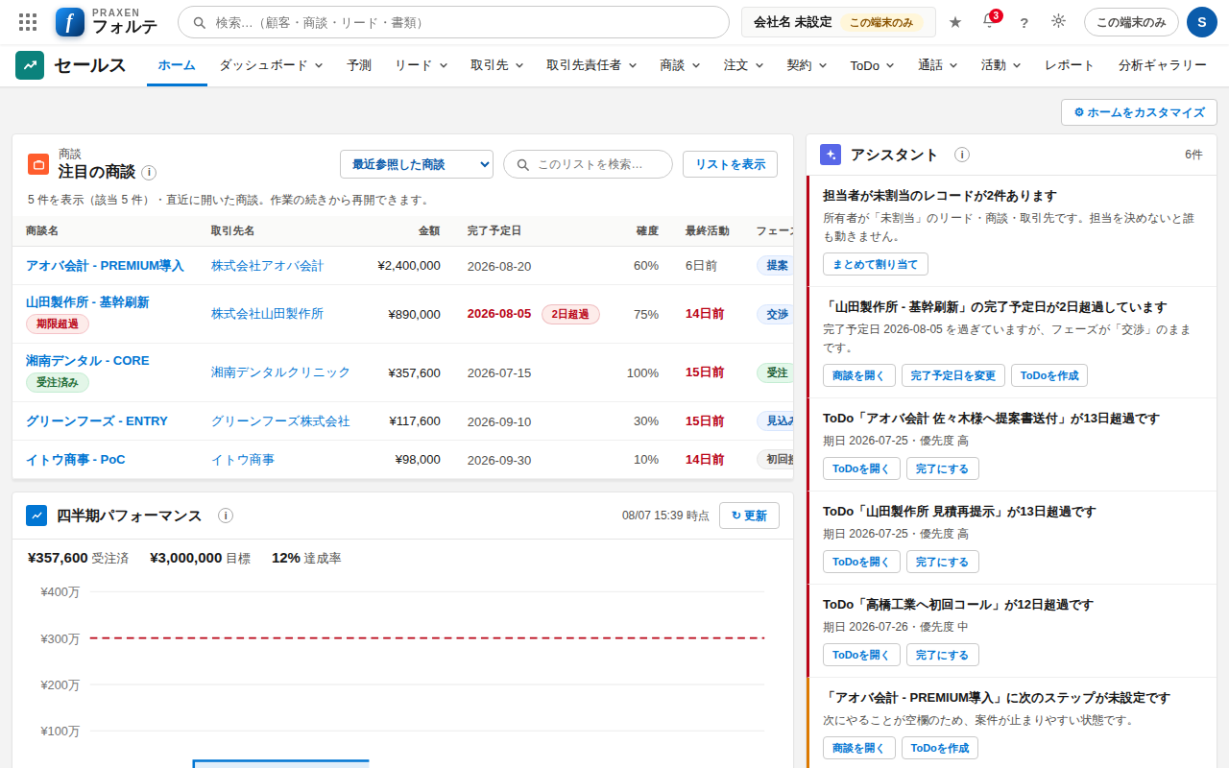Expand the 商談 nav chevron
1229x768 pixels.
coord(696,65)
